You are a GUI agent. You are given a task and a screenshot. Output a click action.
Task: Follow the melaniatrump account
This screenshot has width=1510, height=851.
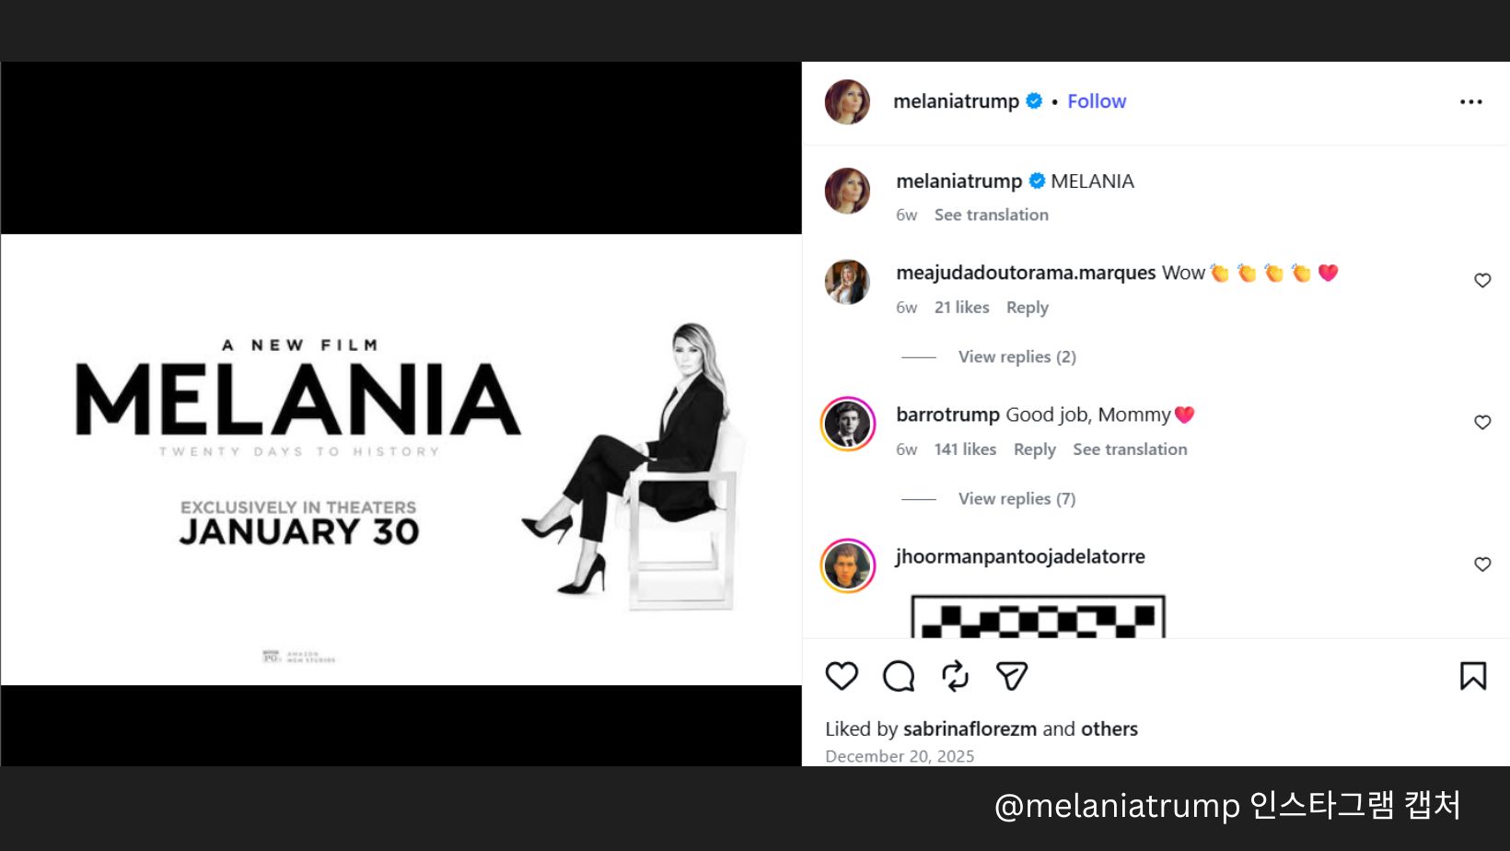[1096, 101]
